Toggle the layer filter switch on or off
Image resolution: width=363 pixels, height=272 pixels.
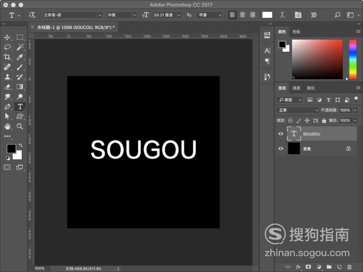point(356,100)
